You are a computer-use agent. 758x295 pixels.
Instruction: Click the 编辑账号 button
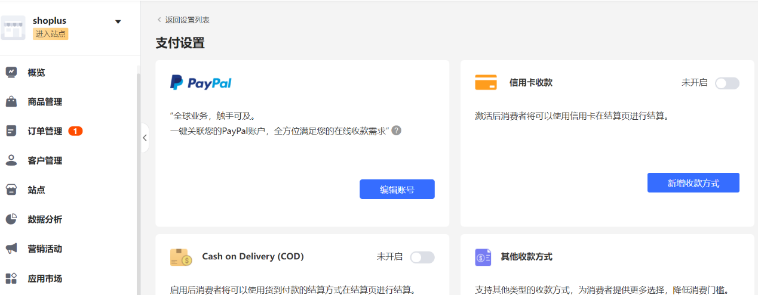pyautogui.click(x=397, y=190)
